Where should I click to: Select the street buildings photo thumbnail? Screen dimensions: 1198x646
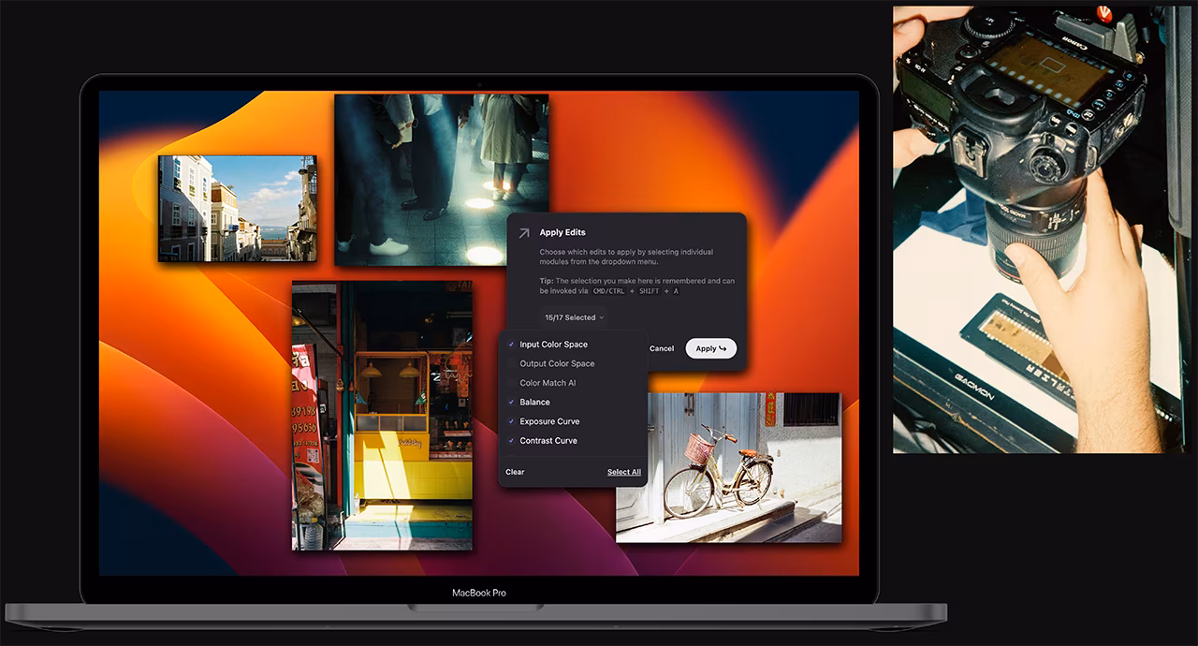pyautogui.click(x=237, y=208)
